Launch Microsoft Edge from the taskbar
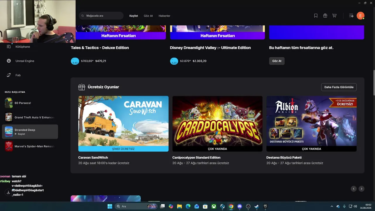 click(x=188, y=206)
